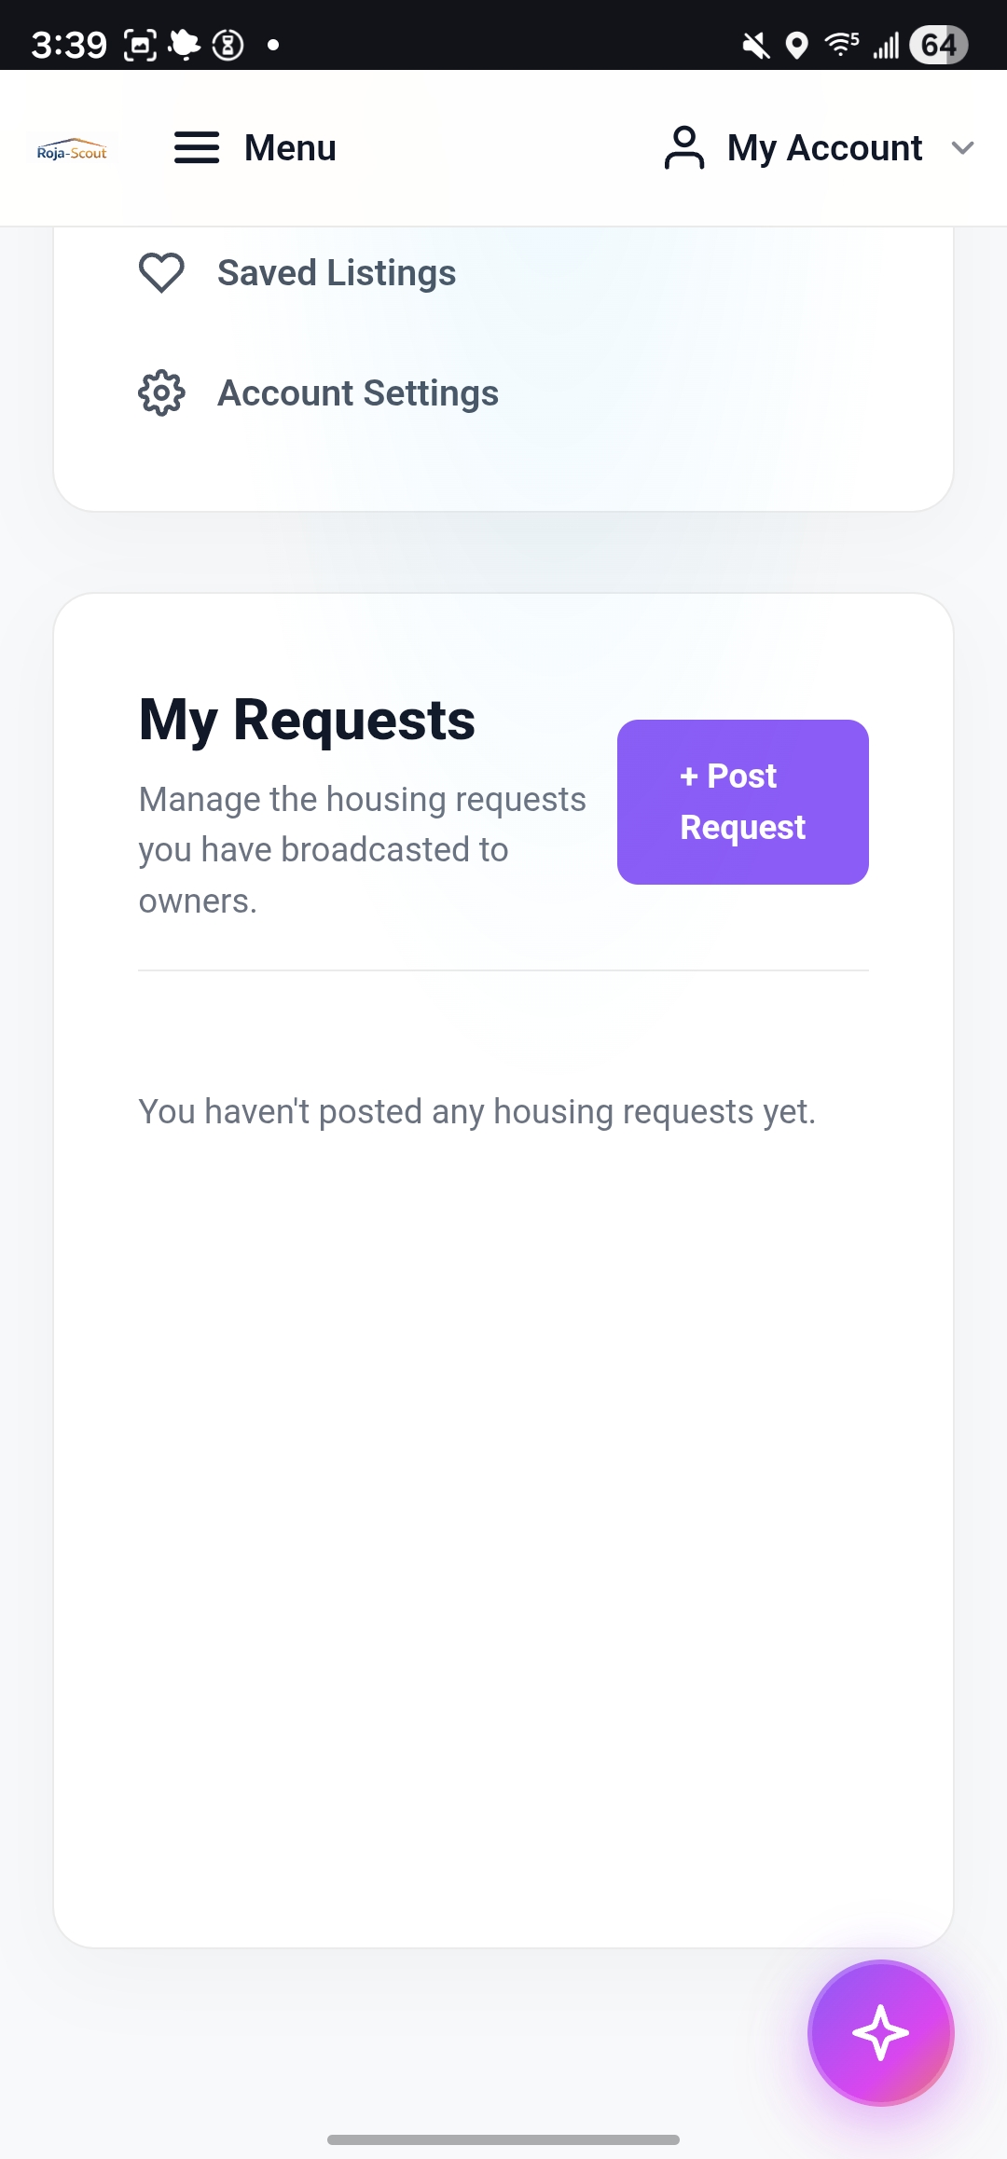Tap the Roja-Scout logo
The height and width of the screenshot is (2159, 1007).
tap(72, 149)
